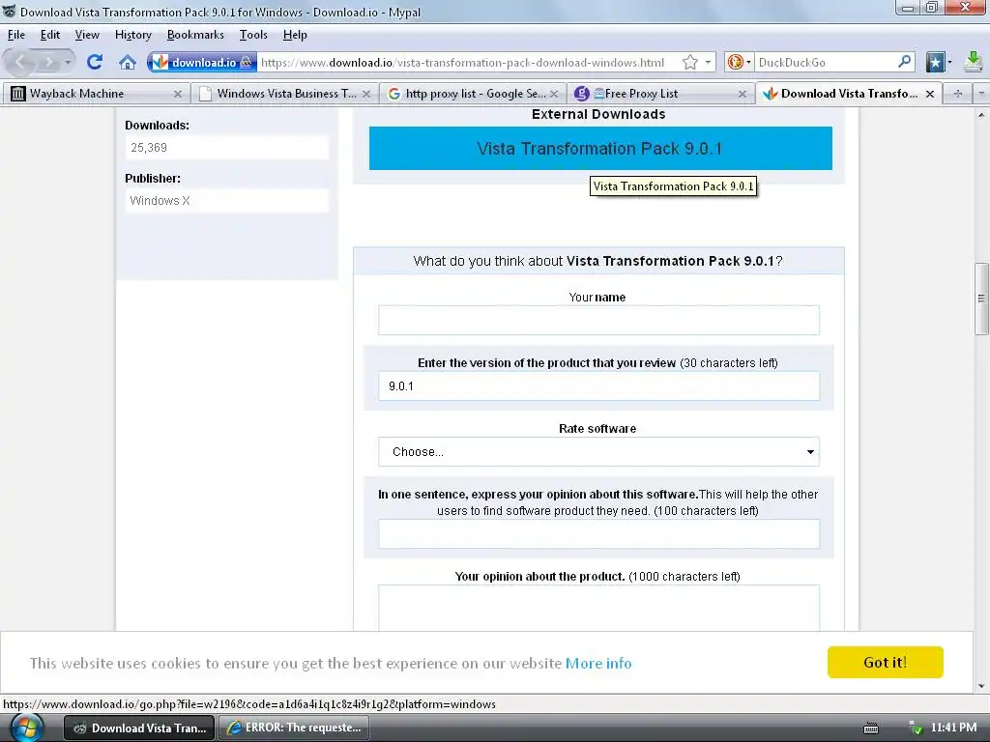Open the File menu
The image size is (990, 742).
coord(16,35)
